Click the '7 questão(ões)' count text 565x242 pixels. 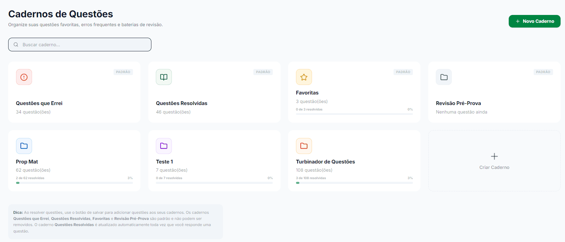click(x=172, y=170)
